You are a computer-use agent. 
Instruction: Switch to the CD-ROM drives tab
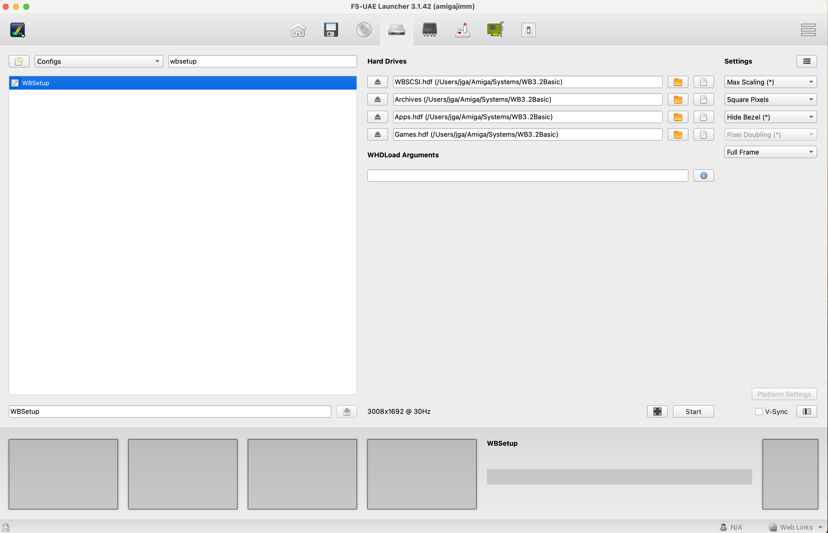click(x=364, y=30)
